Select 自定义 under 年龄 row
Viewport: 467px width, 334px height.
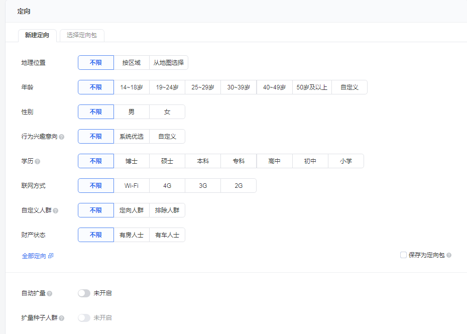(349, 87)
